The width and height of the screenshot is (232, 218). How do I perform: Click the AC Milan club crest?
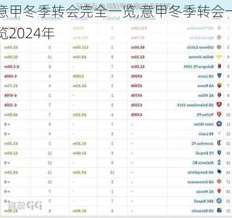click(x=219, y=95)
